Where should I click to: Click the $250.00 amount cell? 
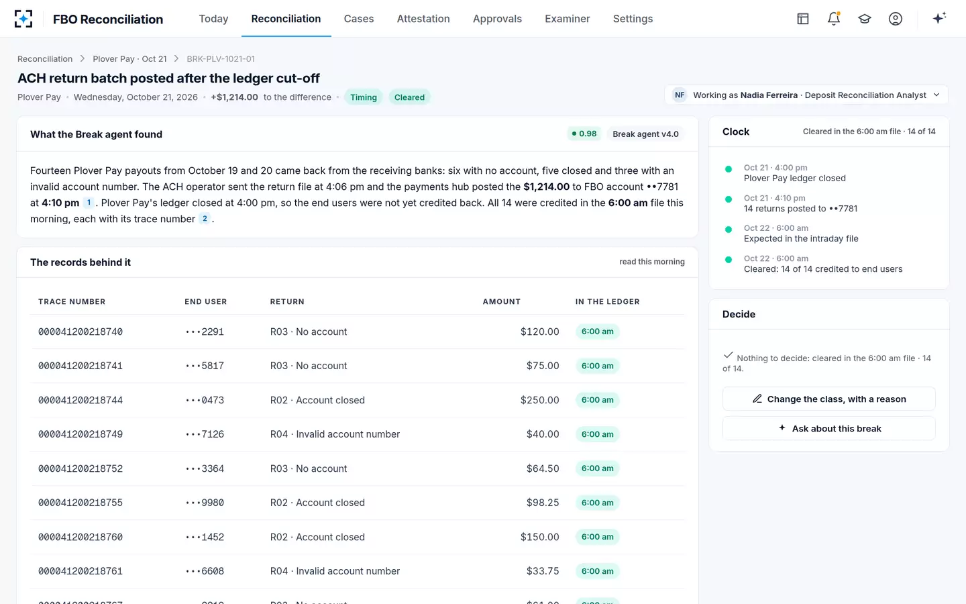pyautogui.click(x=540, y=400)
